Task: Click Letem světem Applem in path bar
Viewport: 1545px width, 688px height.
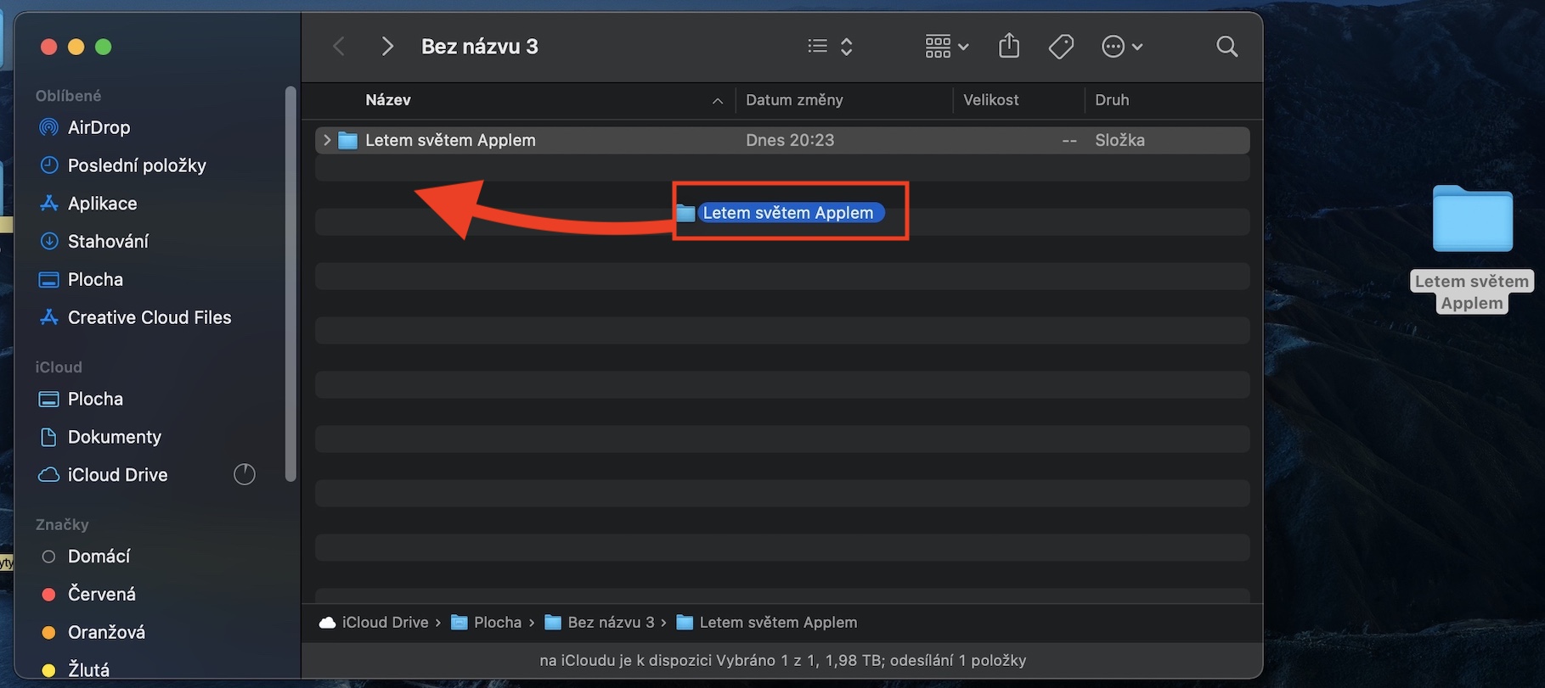Action: point(767,623)
